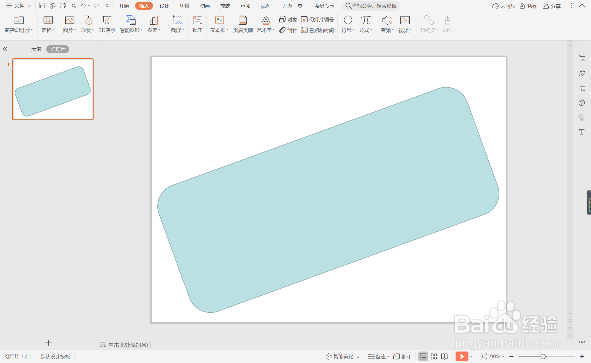Click the Header and Footer (页眉页脚) icon
The height and width of the screenshot is (363, 591).
coord(242,21)
